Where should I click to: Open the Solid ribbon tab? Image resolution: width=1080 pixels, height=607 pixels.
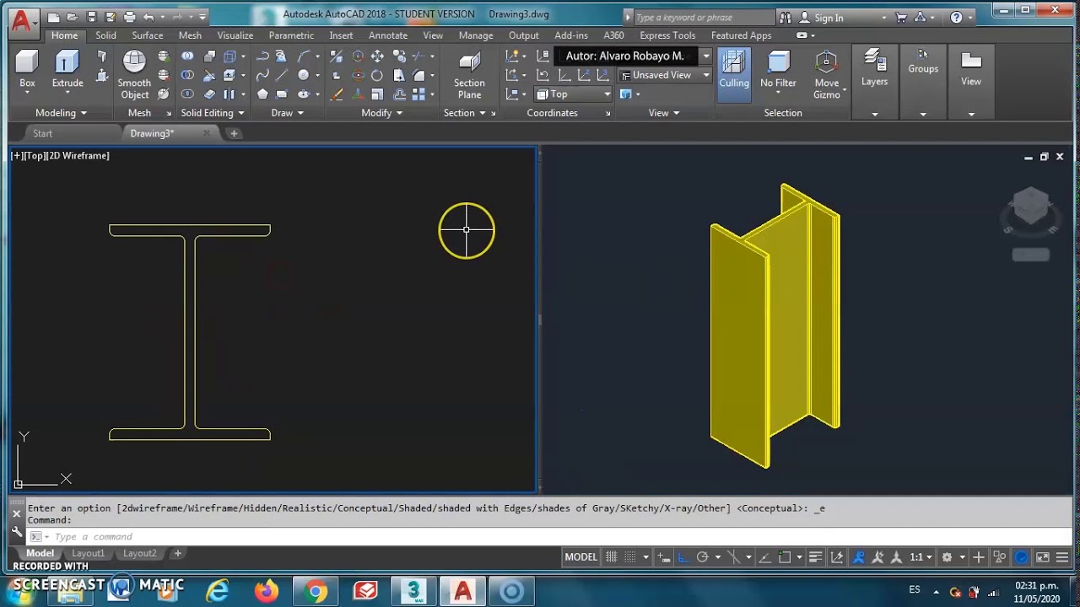pyautogui.click(x=105, y=35)
